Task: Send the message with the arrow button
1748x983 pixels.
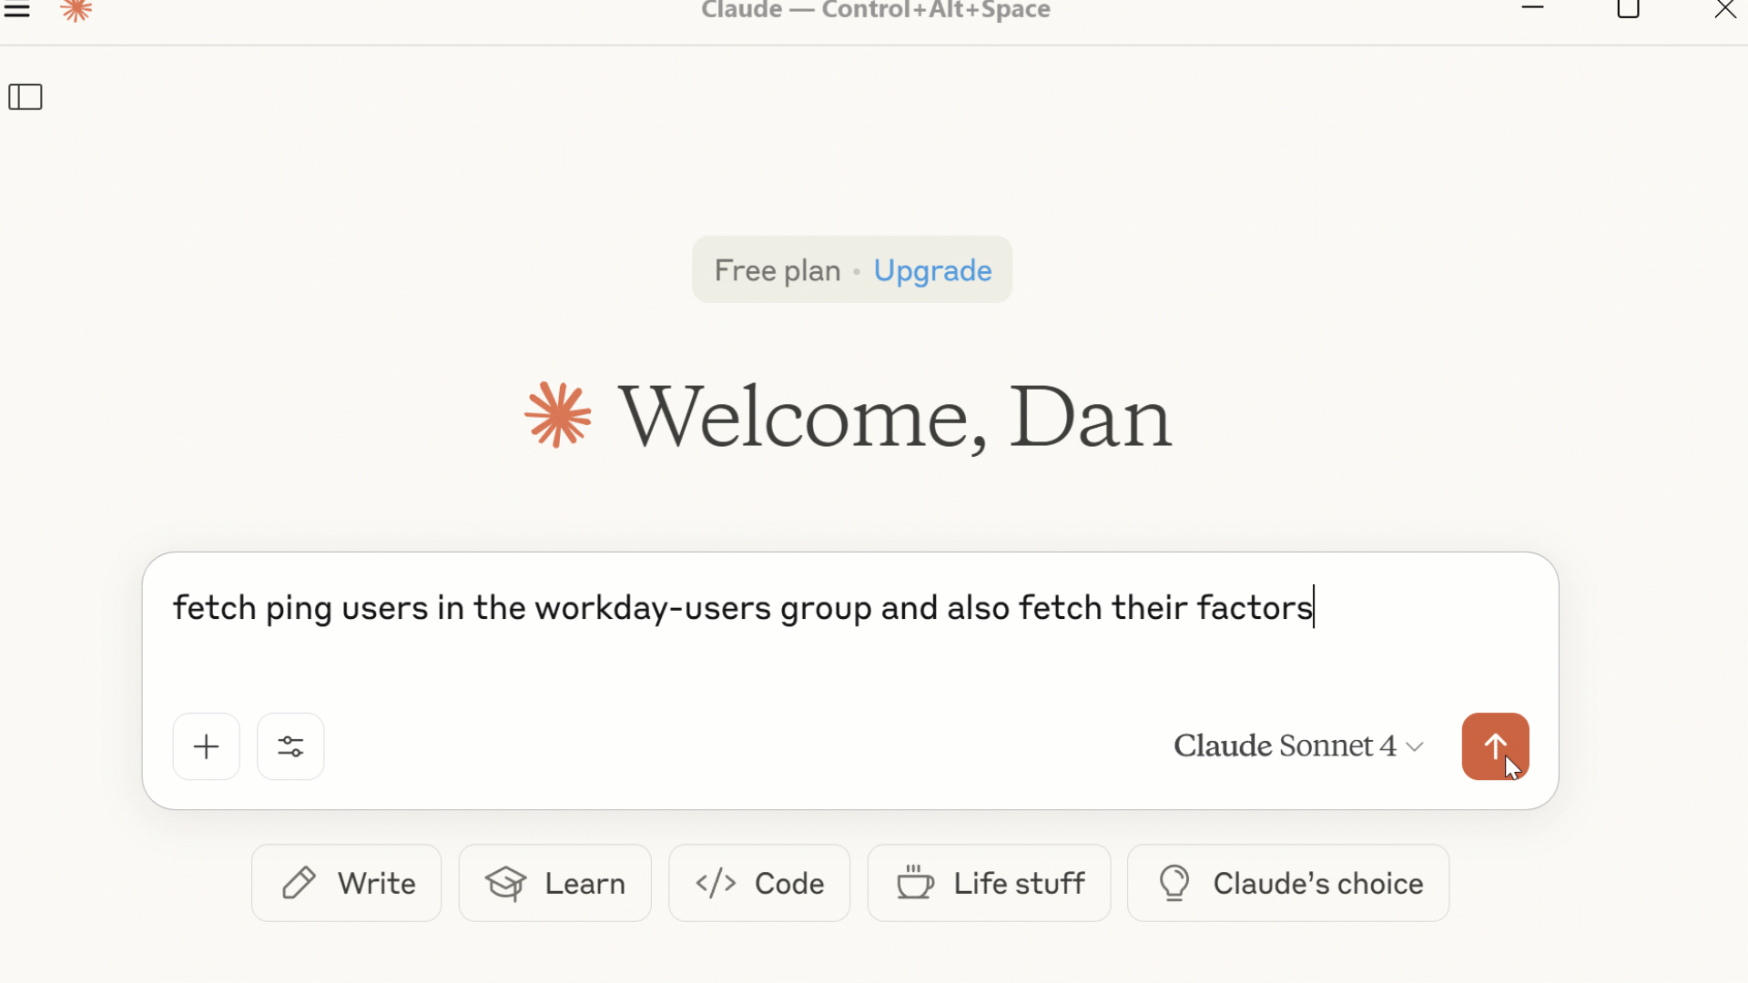Action: click(x=1495, y=746)
